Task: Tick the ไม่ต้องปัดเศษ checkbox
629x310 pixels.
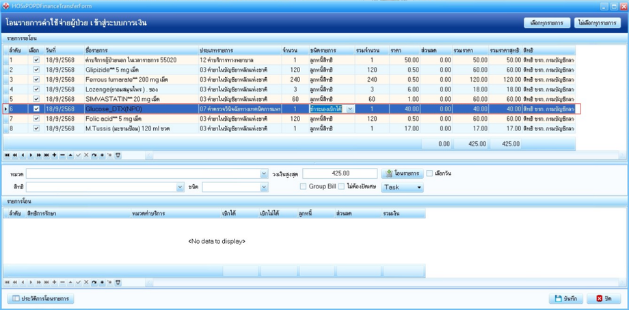Action: click(341, 186)
